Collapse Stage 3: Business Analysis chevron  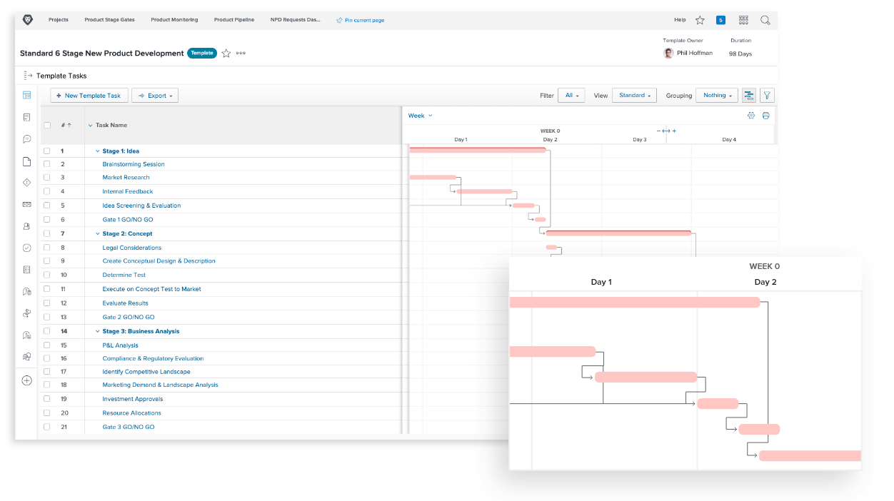[97, 331]
